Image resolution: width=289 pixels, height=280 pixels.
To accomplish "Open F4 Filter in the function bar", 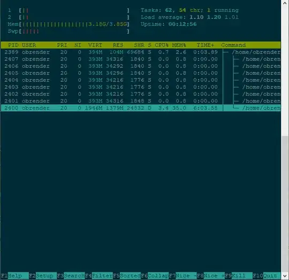I will point(99,276).
